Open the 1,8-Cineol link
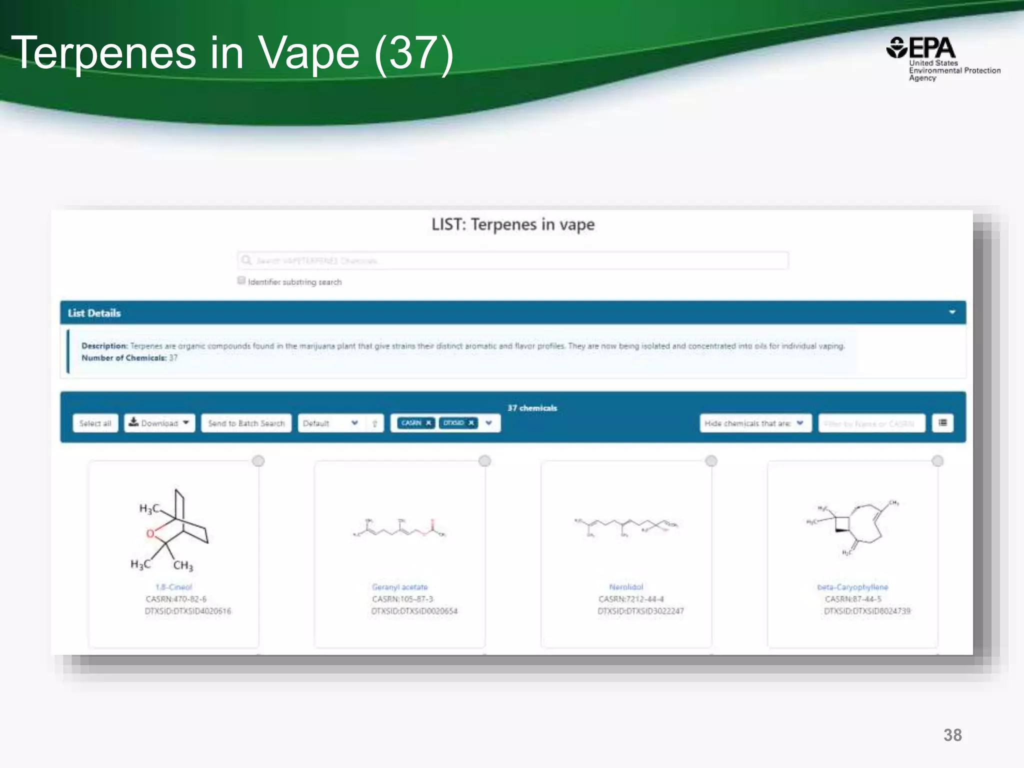 click(x=173, y=587)
